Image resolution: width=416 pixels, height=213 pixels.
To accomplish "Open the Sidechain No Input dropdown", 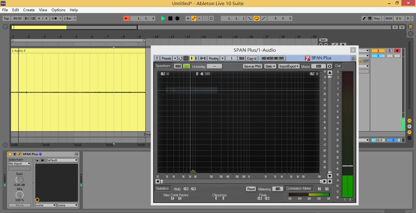I will (19, 164).
